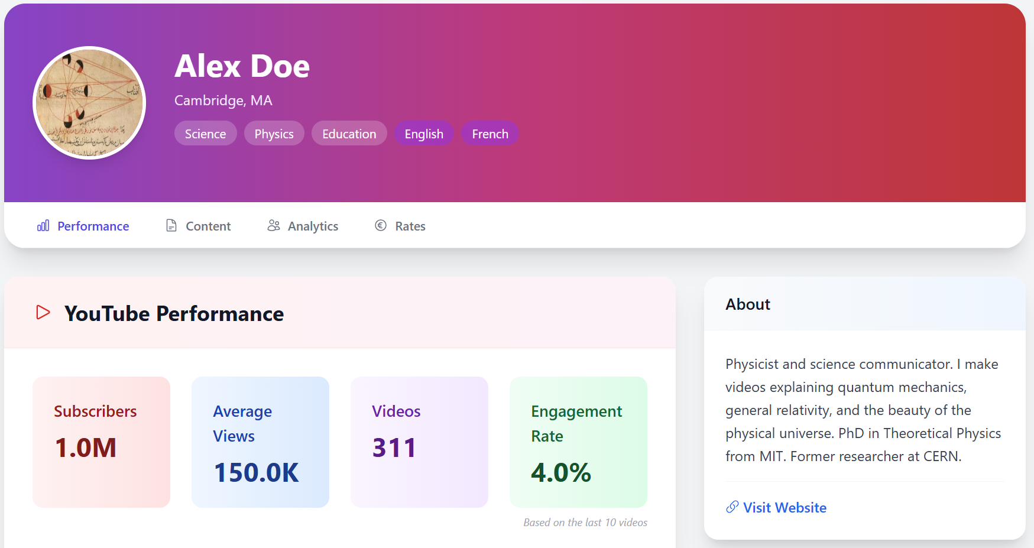Click the Subscribers 1.0M stat card

pyautogui.click(x=101, y=442)
